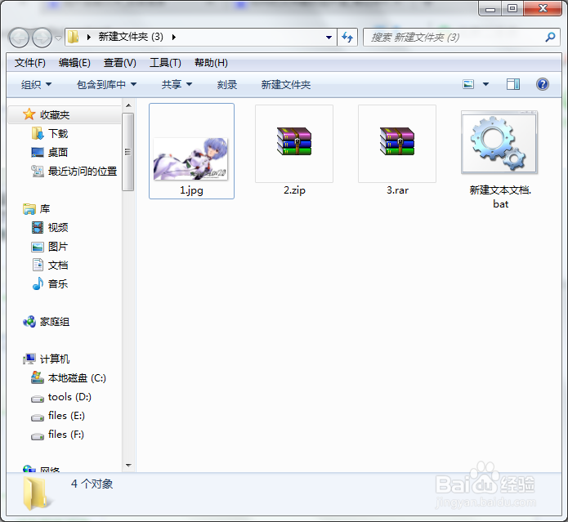Click navigation pane scroll up arrow
The height and width of the screenshot is (522, 568).
(128, 105)
